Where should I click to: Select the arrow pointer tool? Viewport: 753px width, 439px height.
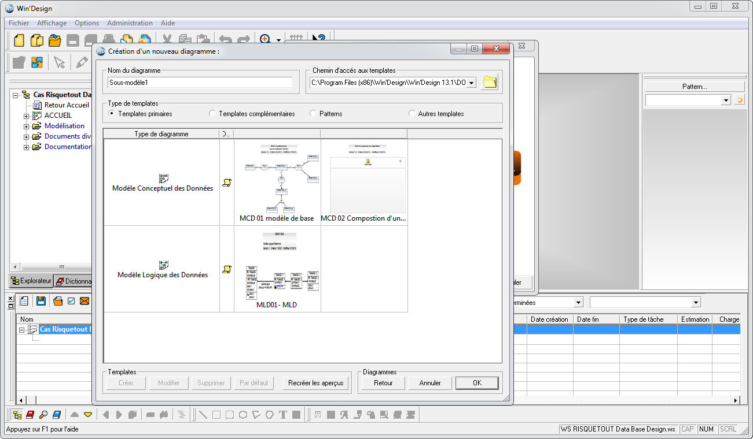tap(59, 62)
